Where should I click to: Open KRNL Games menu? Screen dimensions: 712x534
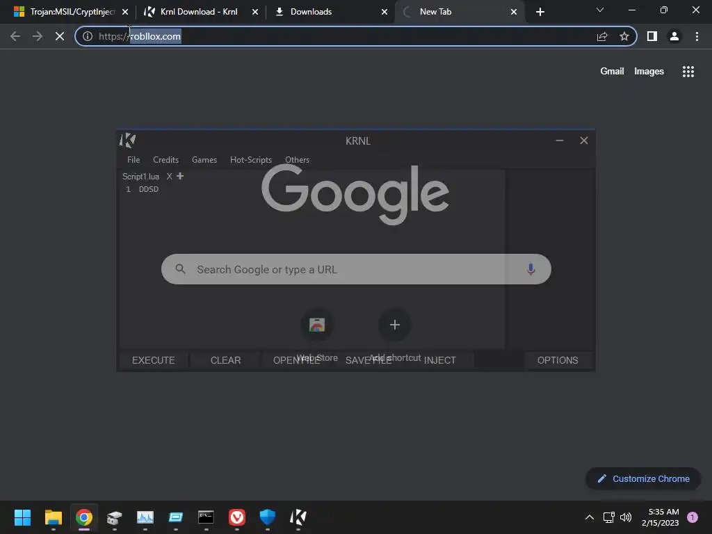point(204,160)
